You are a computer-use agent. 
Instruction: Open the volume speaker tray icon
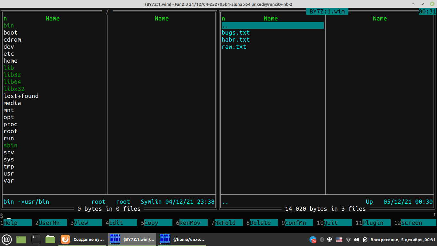357,240
